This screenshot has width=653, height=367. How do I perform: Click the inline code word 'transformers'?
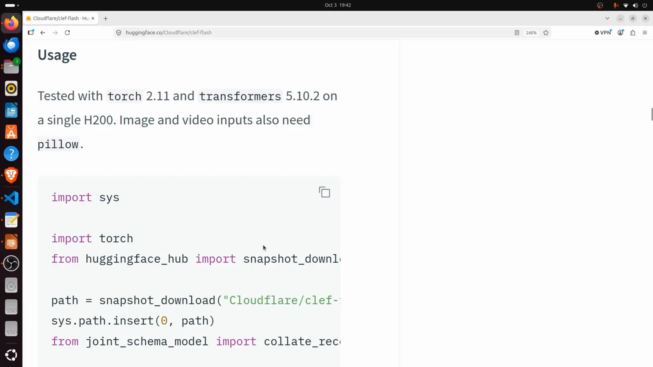pyautogui.click(x=240, y=96)
